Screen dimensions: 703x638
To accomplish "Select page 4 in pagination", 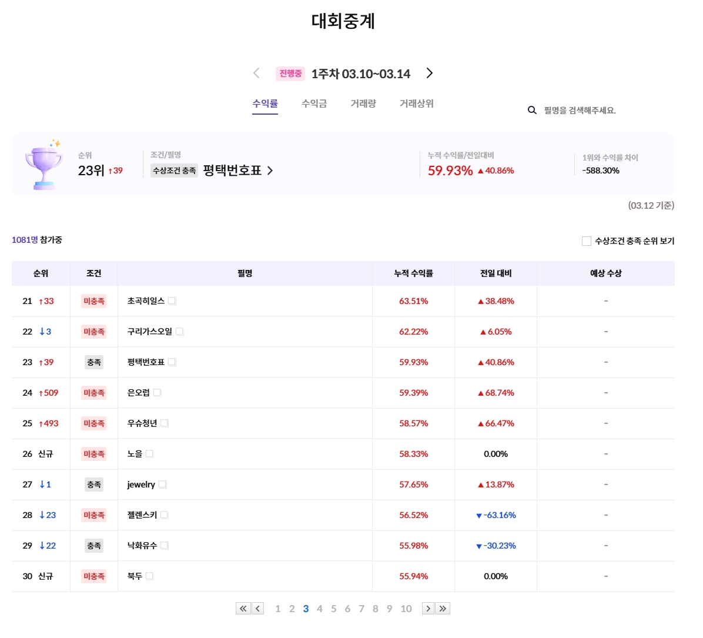I will (320, 609).
